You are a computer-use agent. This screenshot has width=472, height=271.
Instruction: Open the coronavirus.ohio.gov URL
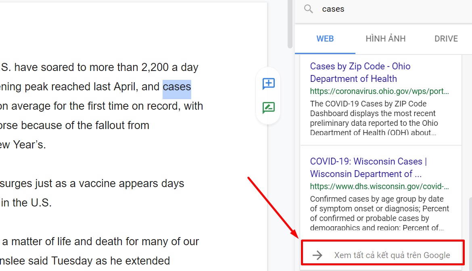[379, 91]
